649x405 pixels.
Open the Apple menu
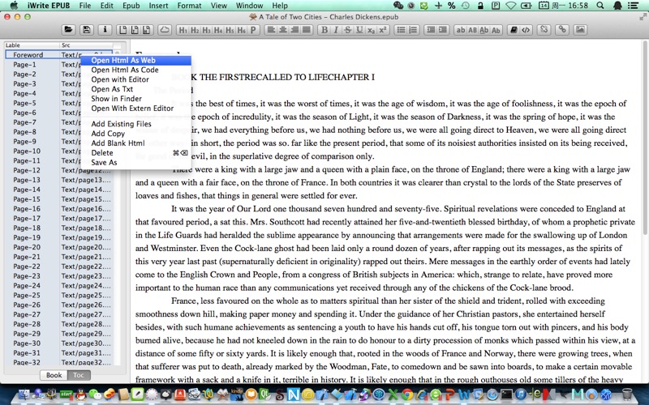[14, 6]
